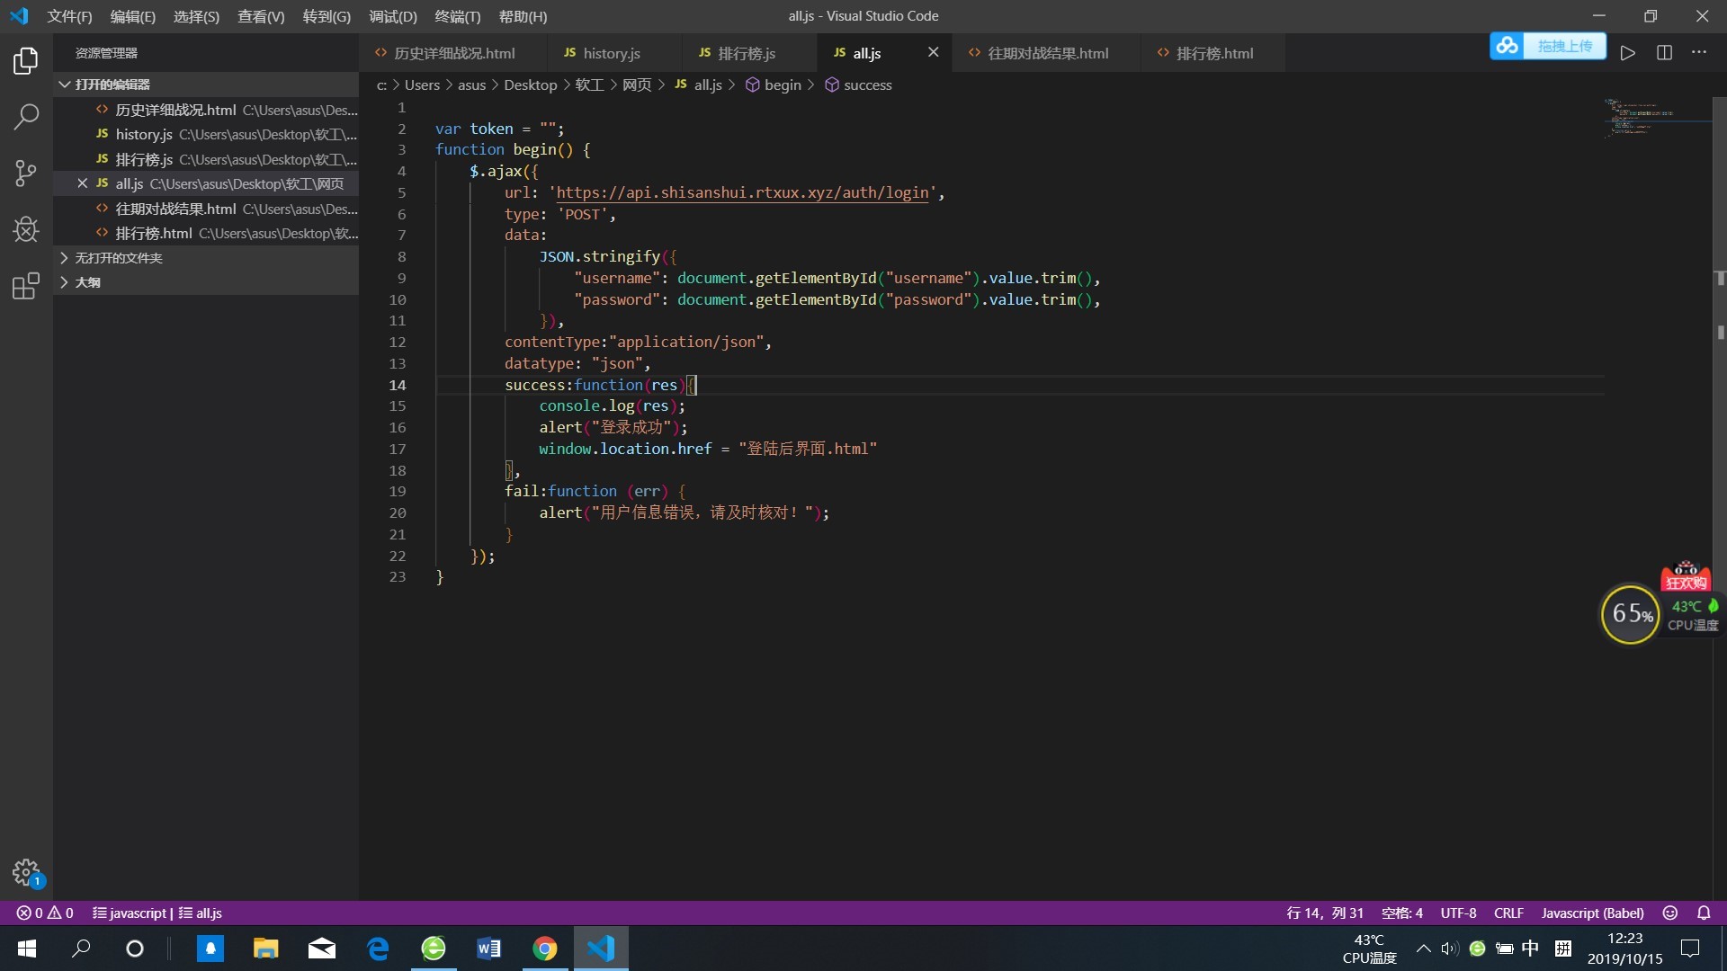Switch to the history.js tab
The image size is (1727, 971).
[611, 53]
